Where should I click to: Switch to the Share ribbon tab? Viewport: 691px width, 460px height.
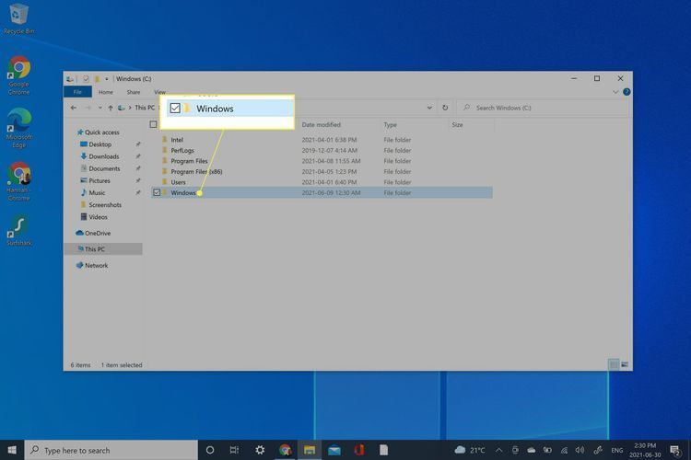point(134,92)
